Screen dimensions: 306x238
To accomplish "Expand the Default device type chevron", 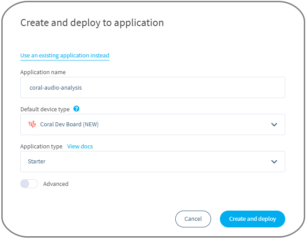I will click(x=274, y=125).
